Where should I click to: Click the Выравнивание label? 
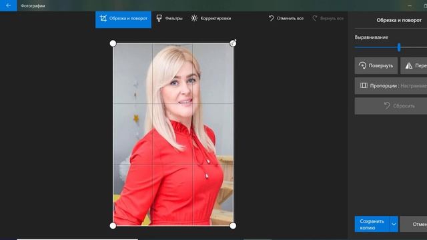pos(371,37)
